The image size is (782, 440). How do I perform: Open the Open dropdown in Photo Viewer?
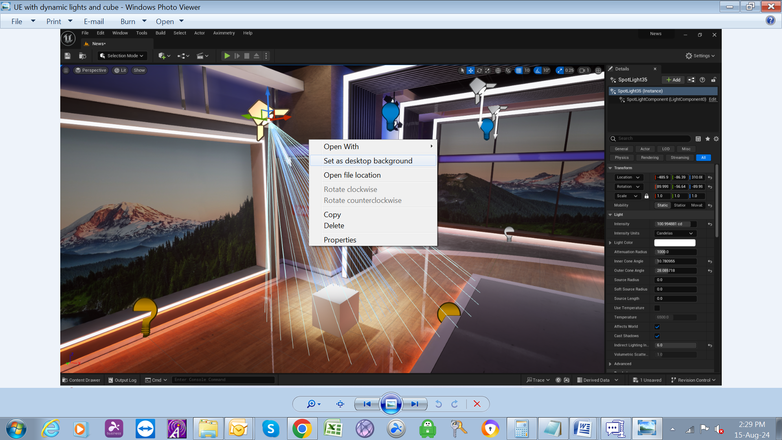point(170,21)
